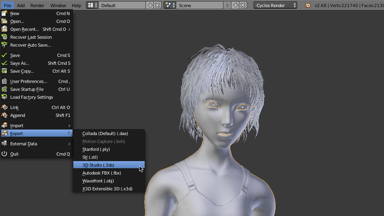Click the Scene name field
The image size is (384, 216).
pyautogui.click(x=199, y=6)
